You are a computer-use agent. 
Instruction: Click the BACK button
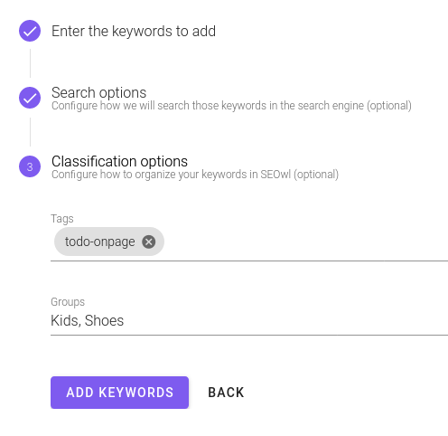point(226,393)
